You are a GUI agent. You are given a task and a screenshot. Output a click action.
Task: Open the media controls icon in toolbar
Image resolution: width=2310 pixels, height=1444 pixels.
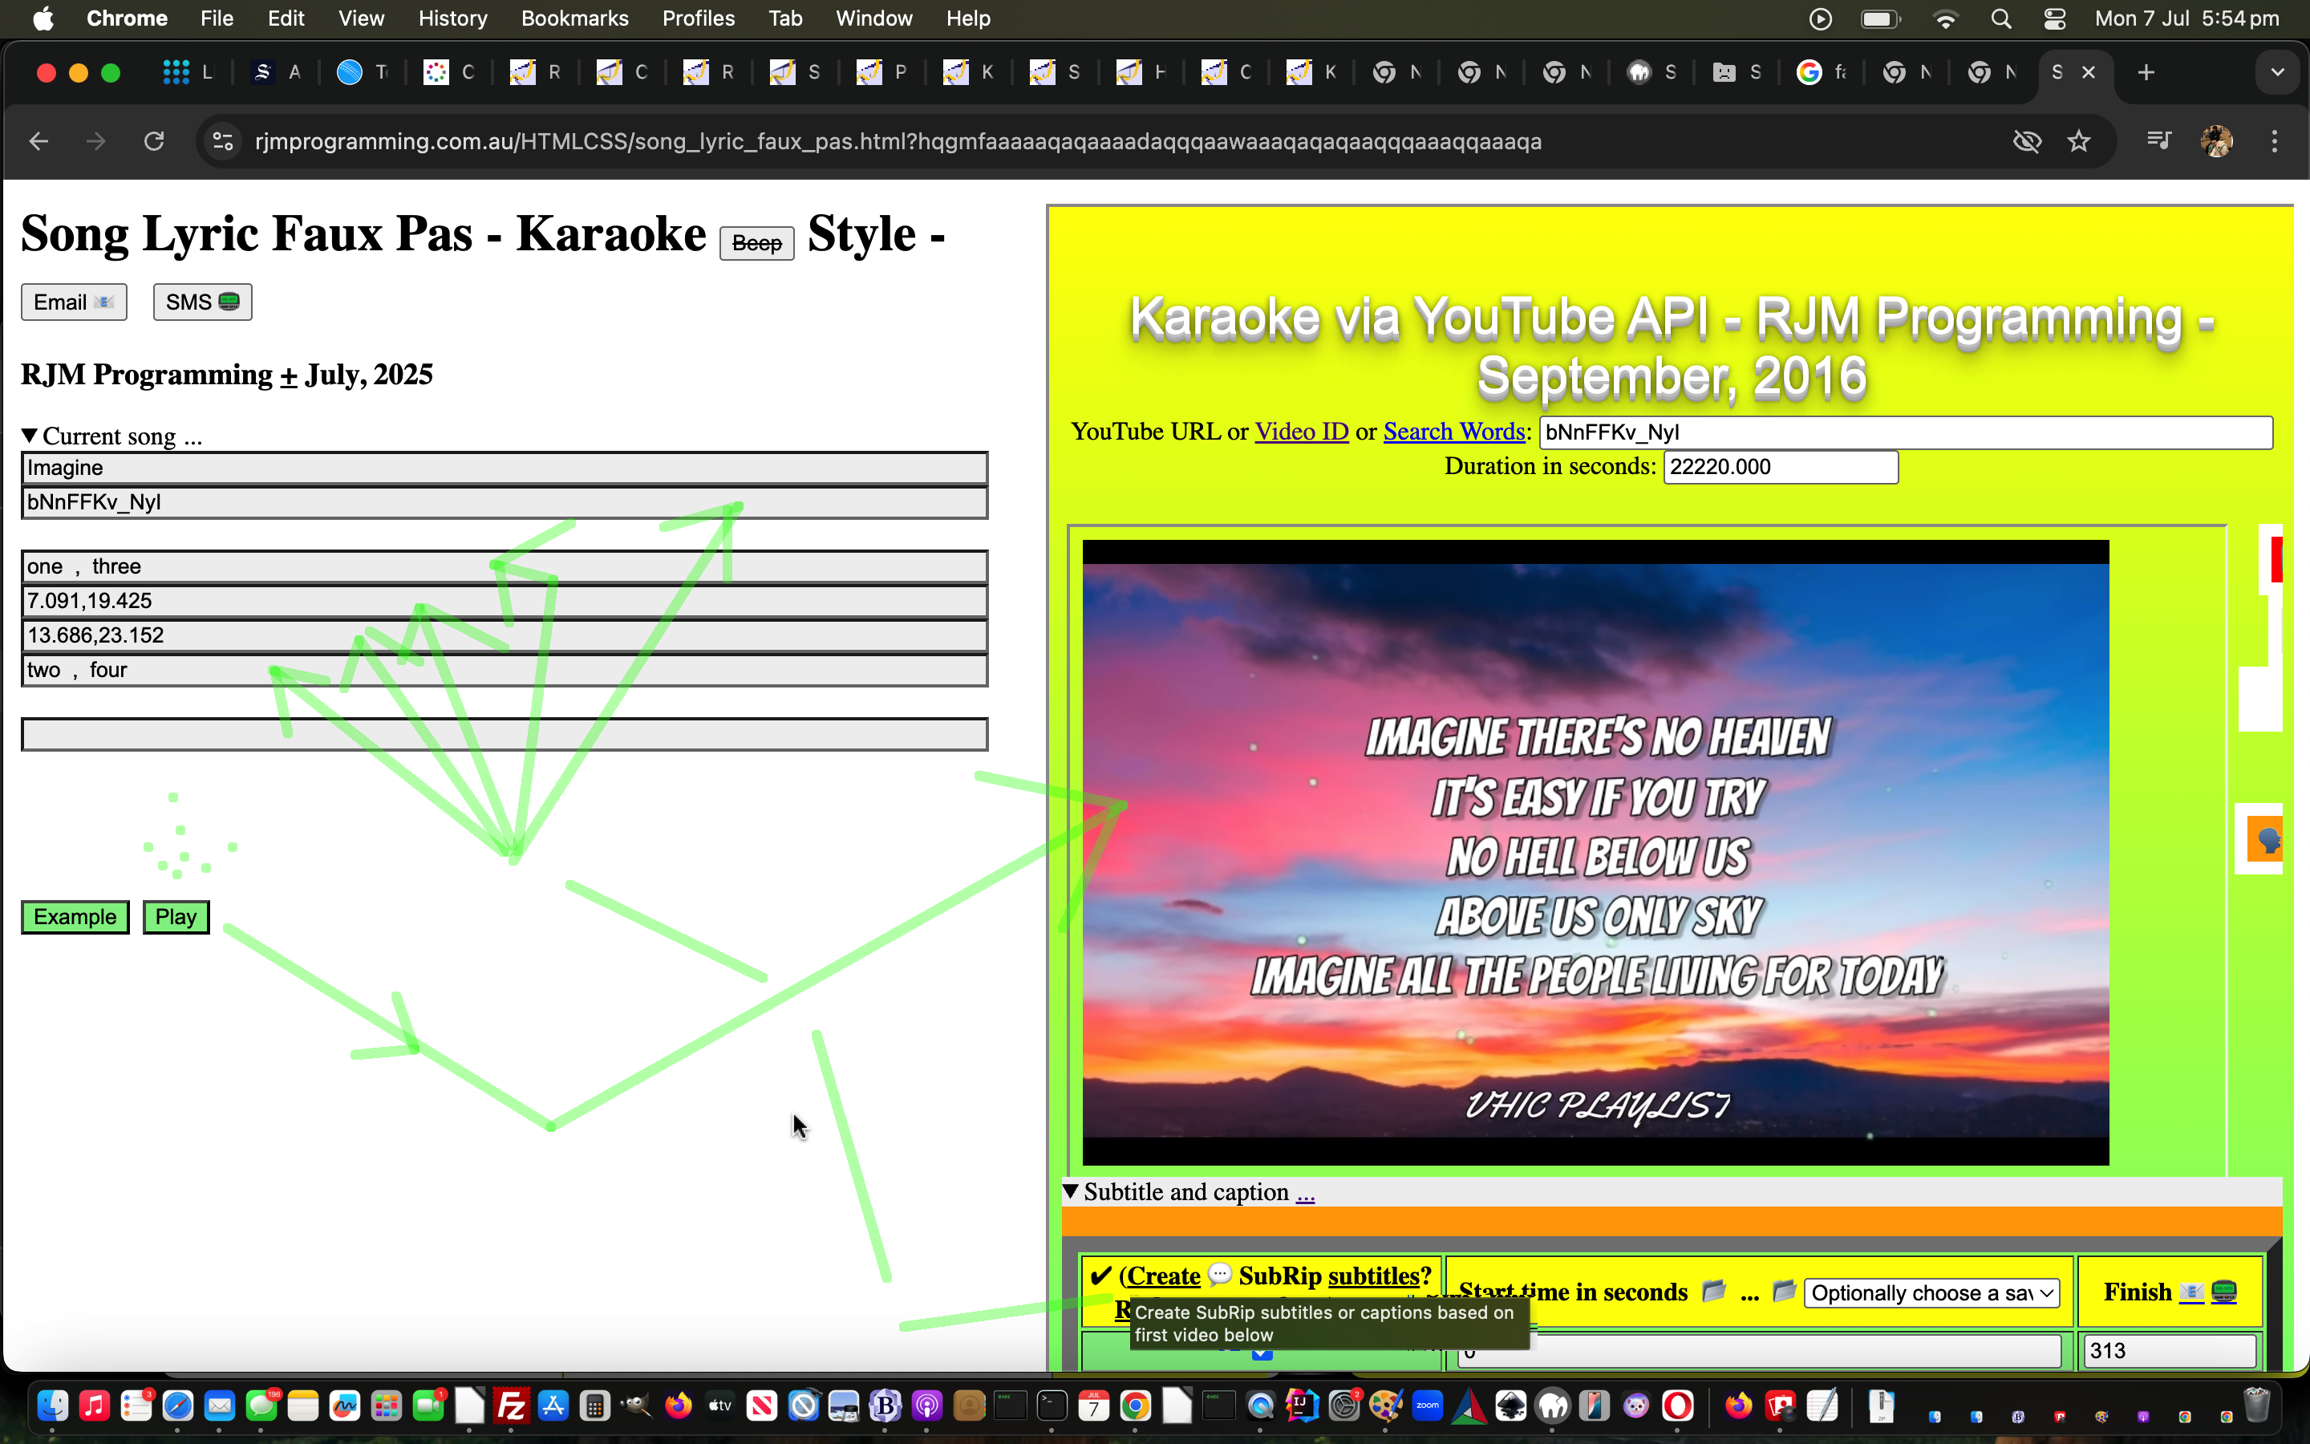click(2158, 141)
